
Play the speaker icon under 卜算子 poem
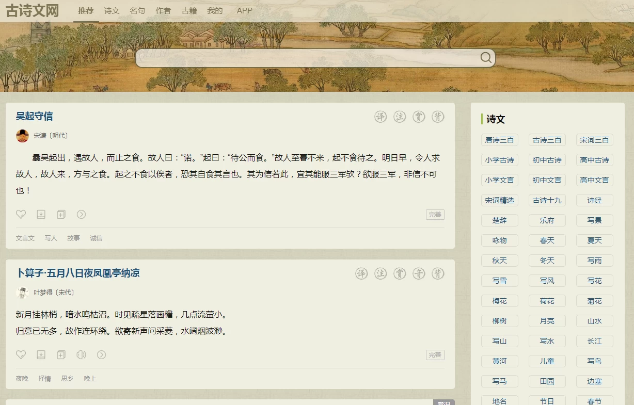[x=82, y=354]
